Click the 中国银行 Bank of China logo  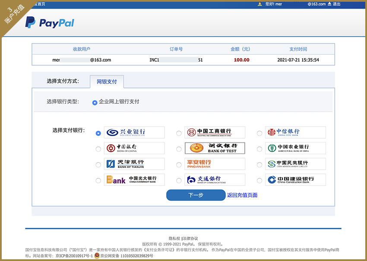point(134,148)
